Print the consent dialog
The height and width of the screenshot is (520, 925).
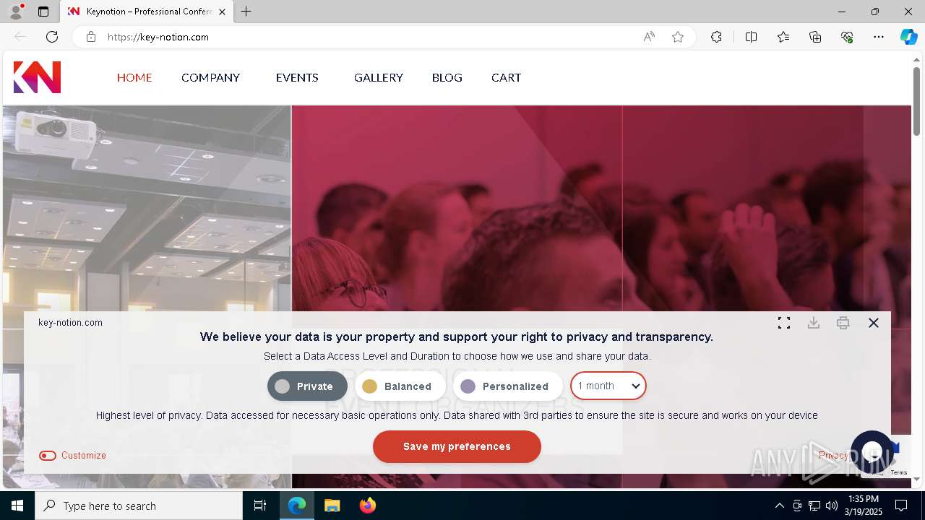pyautogui.click(x=843, y=323)
